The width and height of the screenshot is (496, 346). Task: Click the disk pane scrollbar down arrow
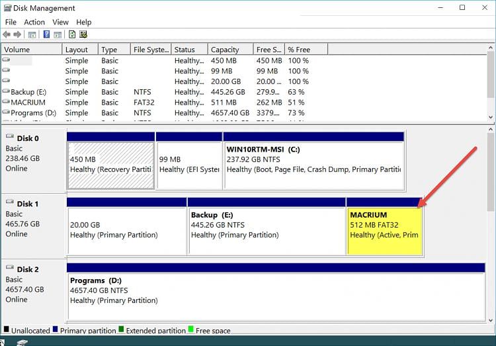tap(491, 320)
